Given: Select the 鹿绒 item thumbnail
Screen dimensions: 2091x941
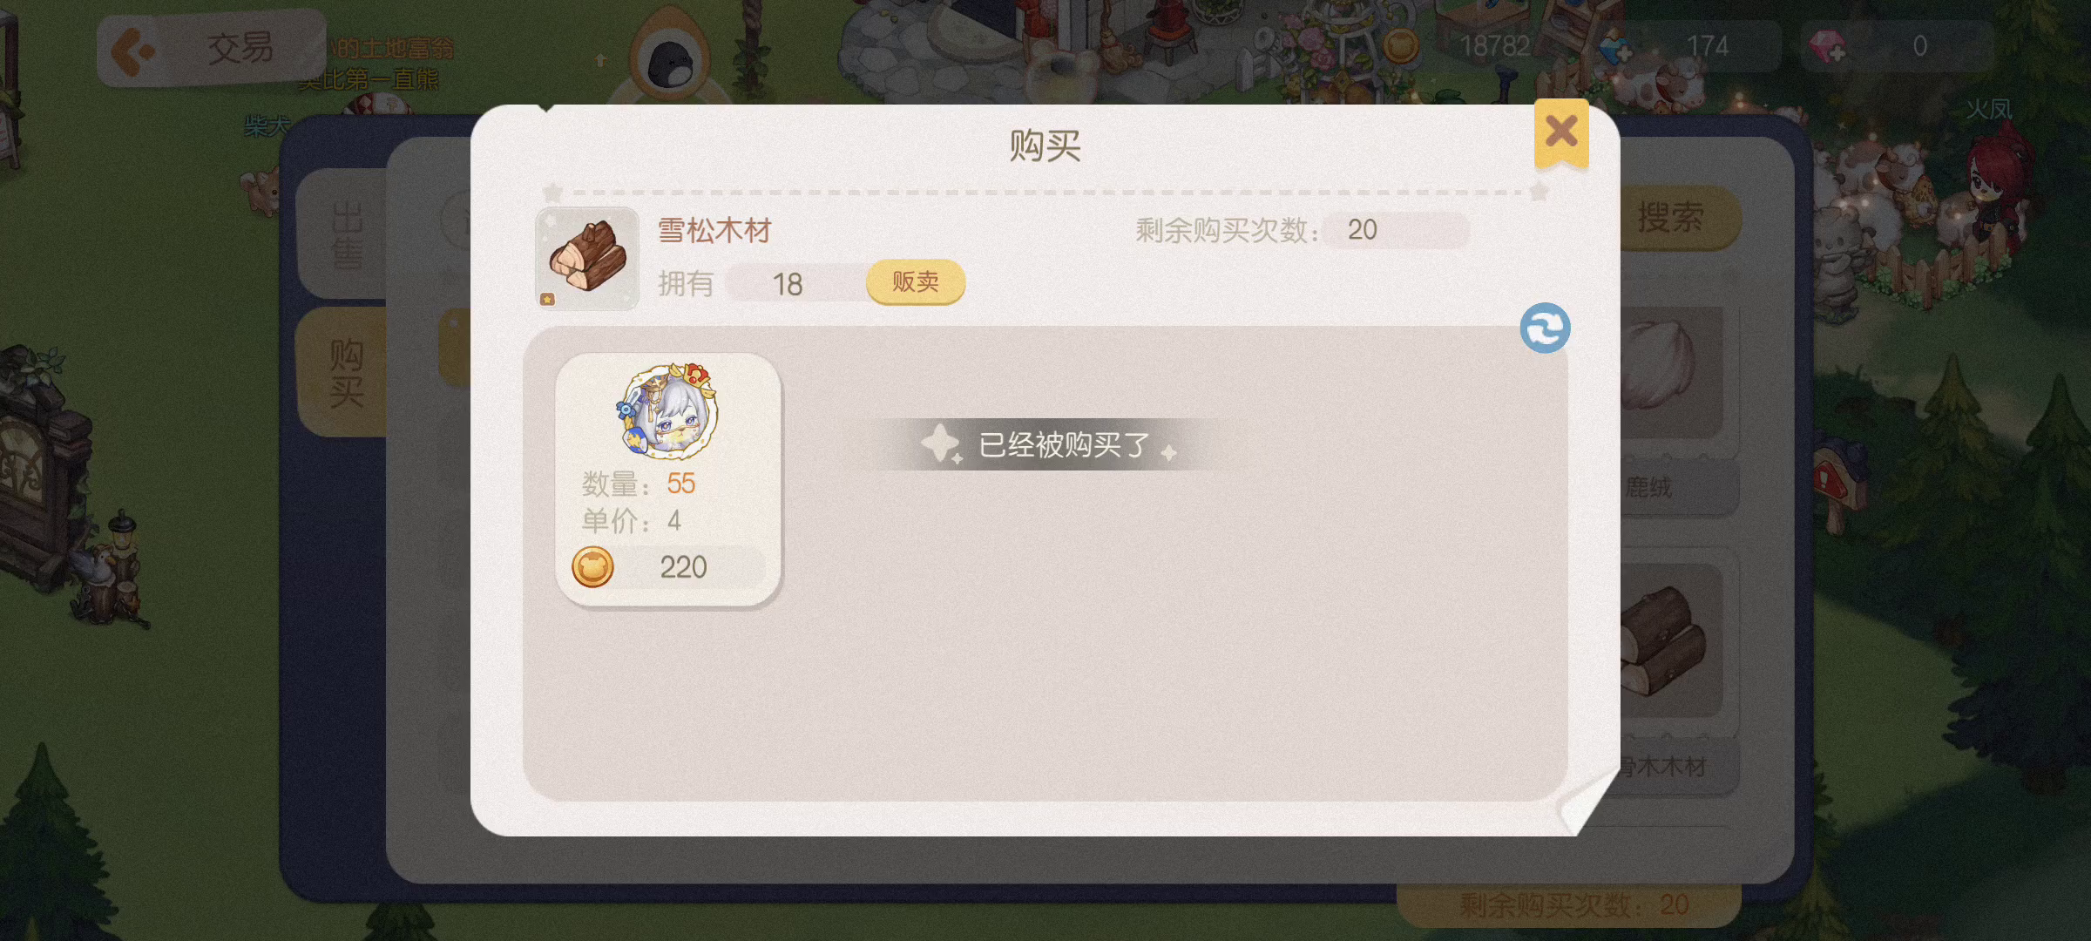Looking at the screenshot, I should pyautogui.click(x=1671, y=373).
